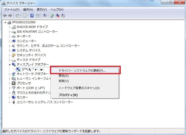Close the デバイス マネージャー window
Viewport: 186px width, 135px height.
pyautogui.click(x=179, y=2)
